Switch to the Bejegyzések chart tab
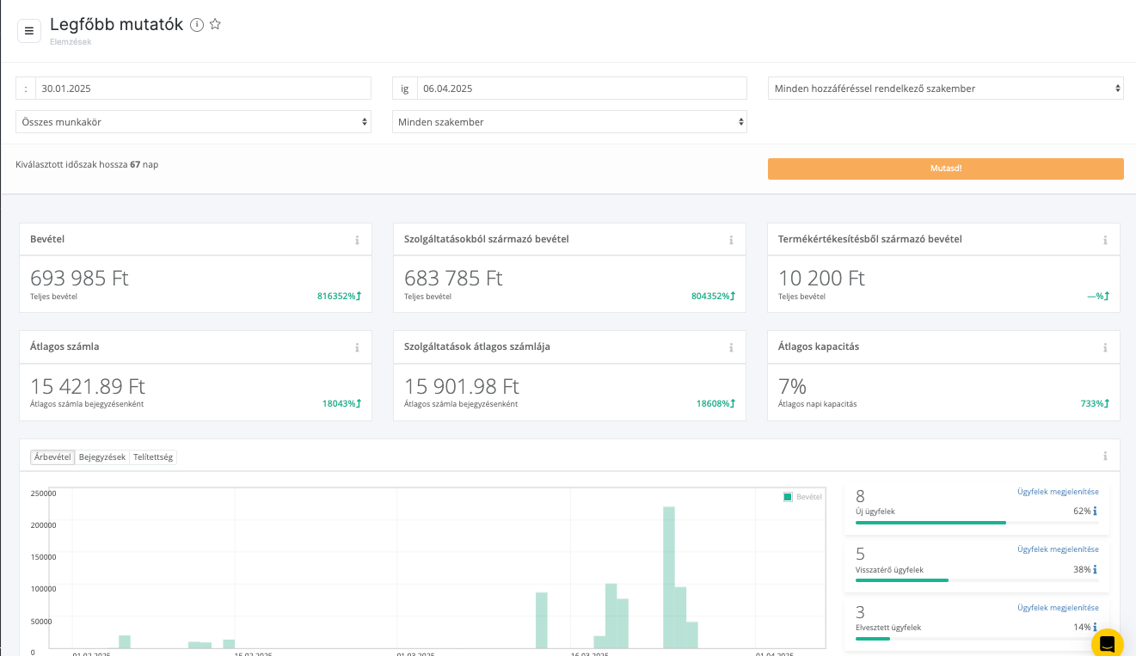Viewport: 1136px width, 656px height. point(102,457)
